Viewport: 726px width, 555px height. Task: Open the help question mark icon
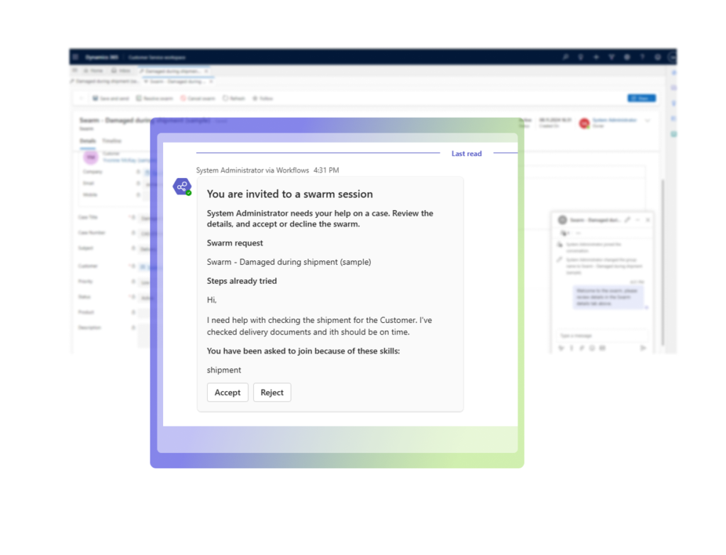642,57
